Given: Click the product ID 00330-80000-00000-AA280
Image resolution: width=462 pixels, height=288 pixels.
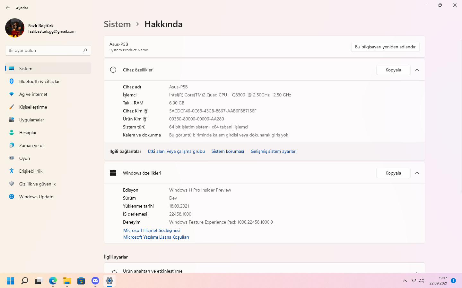Looking at the screenshot, I should pos(196,119).
